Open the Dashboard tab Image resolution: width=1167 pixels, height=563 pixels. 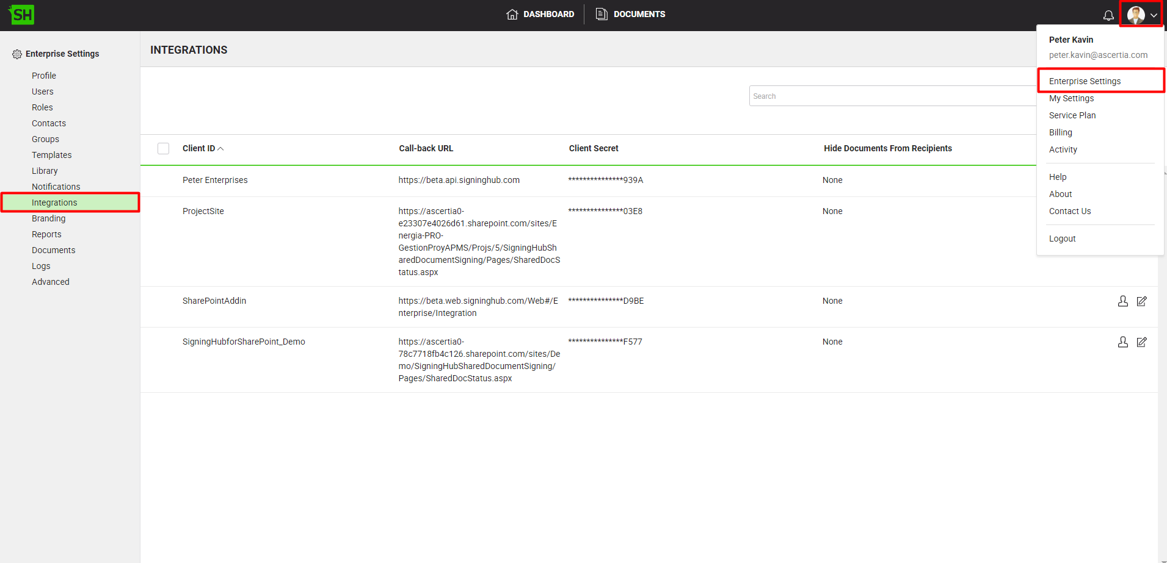coord(540,14)
